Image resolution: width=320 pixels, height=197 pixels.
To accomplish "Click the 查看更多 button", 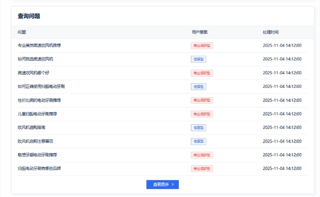I will pos(162,185).
